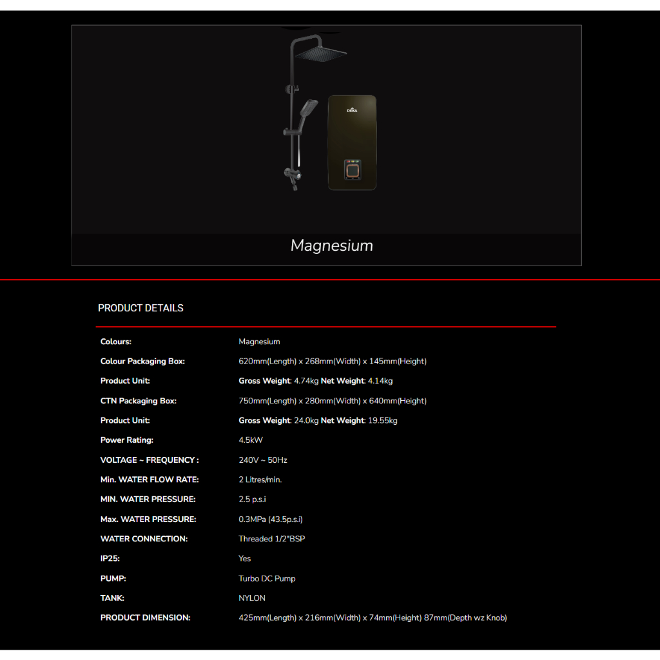
Task: Click the PRODUCT DIMENSION label
Action: (x=145, y=617)
